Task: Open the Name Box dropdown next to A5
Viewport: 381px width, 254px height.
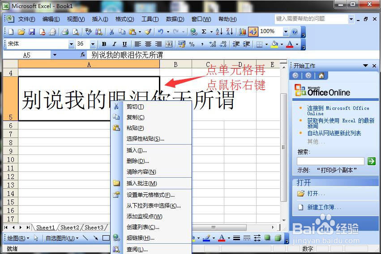Action: (x=55, y=55)
